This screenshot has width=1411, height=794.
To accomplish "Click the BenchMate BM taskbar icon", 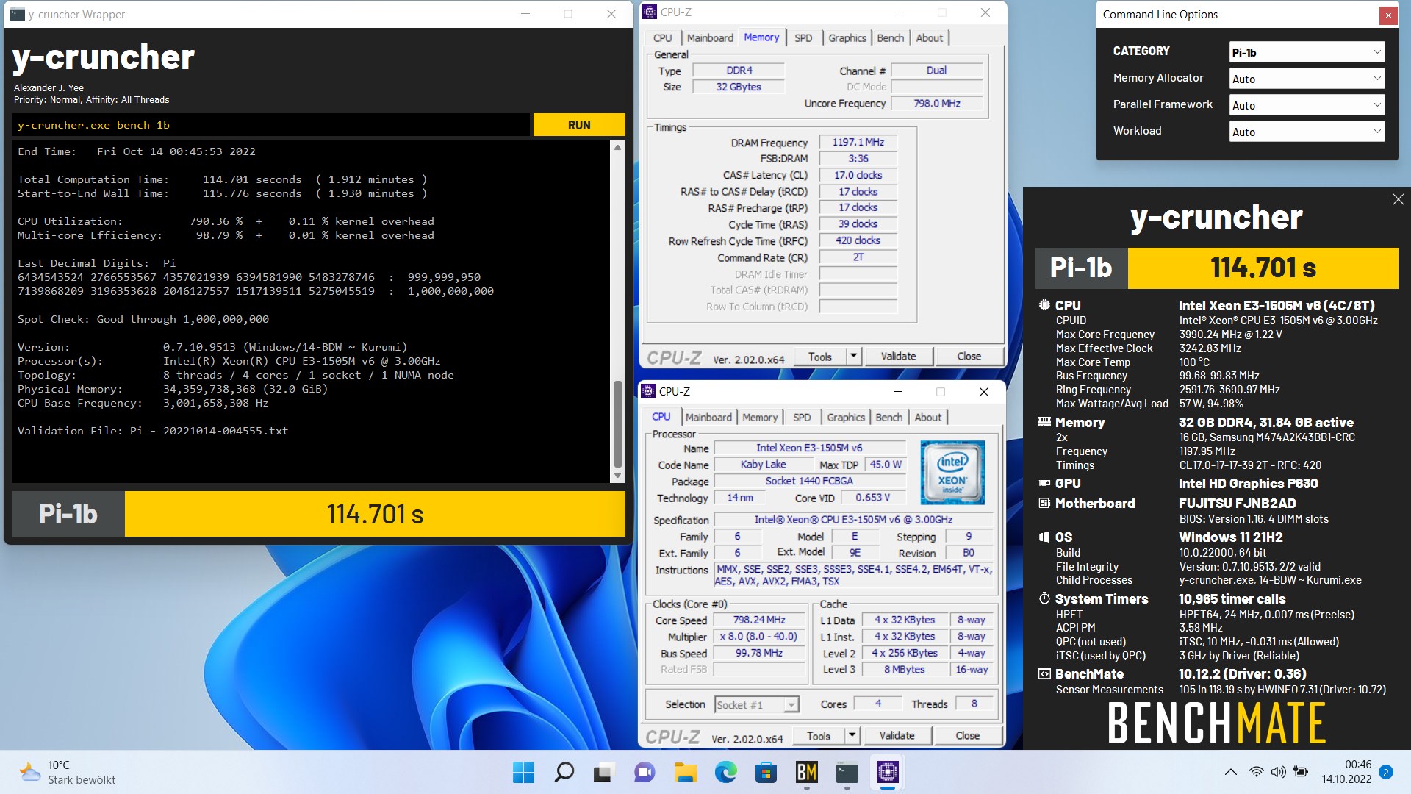I will tap(806, 772).
